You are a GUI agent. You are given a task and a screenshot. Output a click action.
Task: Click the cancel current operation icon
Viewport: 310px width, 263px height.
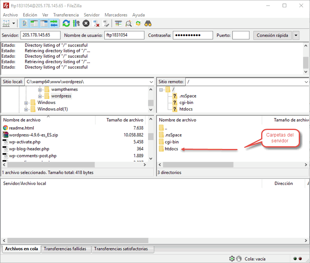click(x=86, y=23)
